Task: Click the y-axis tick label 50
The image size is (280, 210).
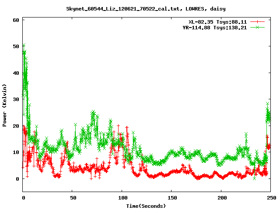Action: (x=16, y=46)
